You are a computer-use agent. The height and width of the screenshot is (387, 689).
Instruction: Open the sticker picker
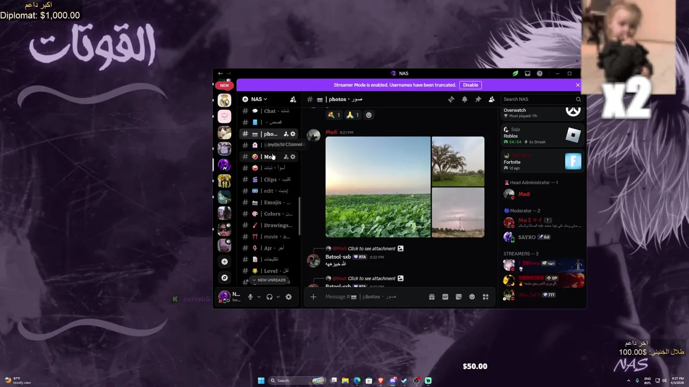click(x=459, y=297)
